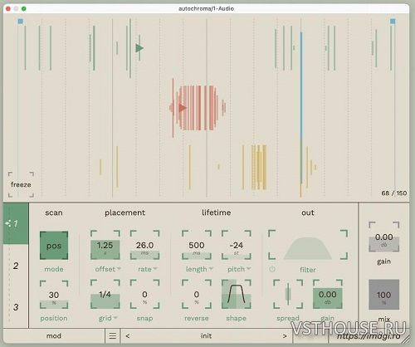Open the length dropdown arrow
The height and width of the screenshot is (347, 415).
211,268
